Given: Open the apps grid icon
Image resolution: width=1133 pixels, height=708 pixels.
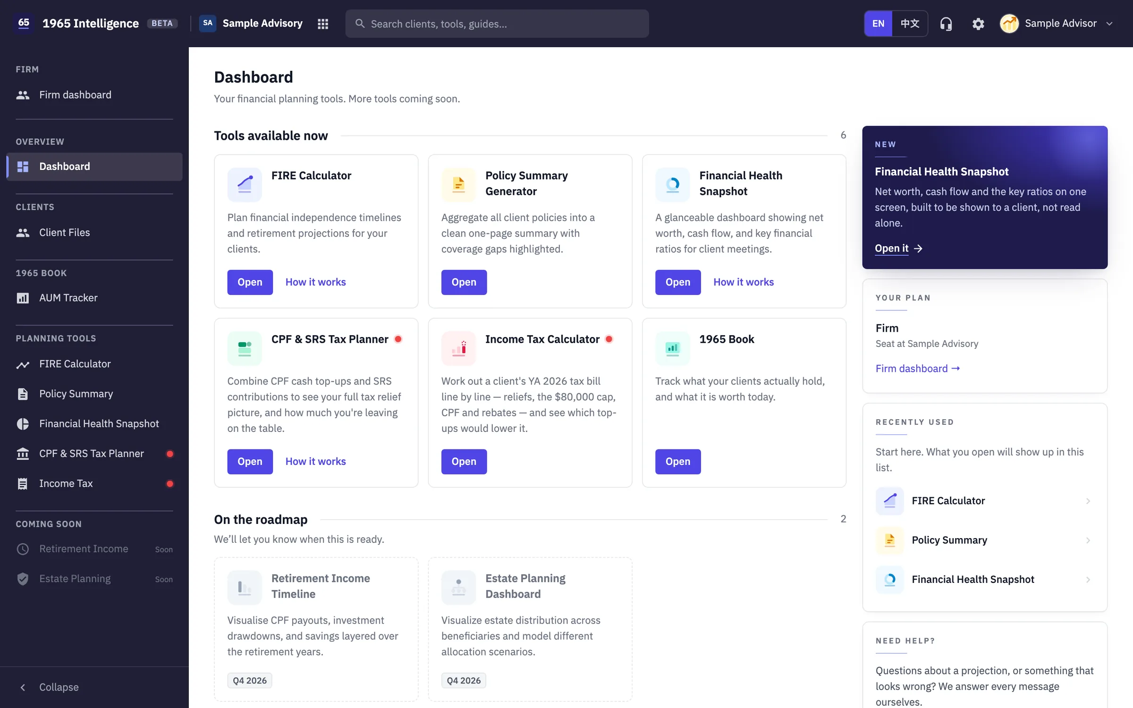Looking at the screenshot, I should point(323,24).
